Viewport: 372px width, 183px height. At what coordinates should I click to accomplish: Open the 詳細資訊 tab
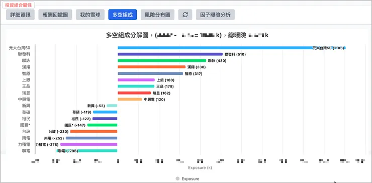(x=21, y=15)
